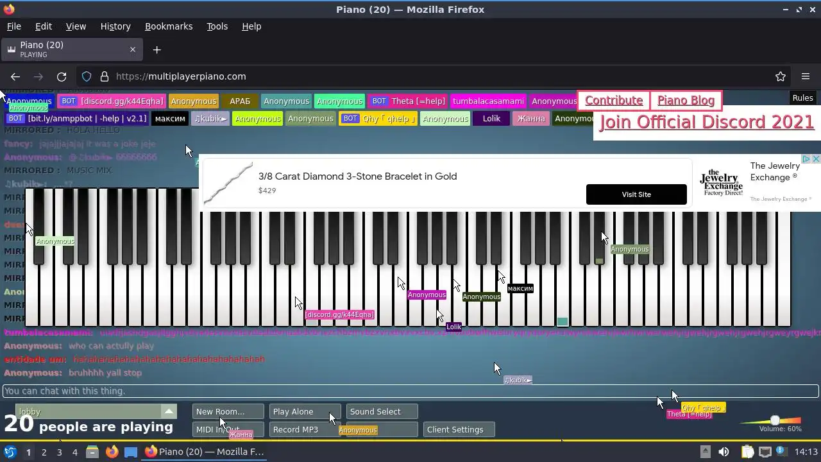The height and width of the screenshot is (462, 821).
Task: Adjust the piano volume slider
Action: [775, 420]
